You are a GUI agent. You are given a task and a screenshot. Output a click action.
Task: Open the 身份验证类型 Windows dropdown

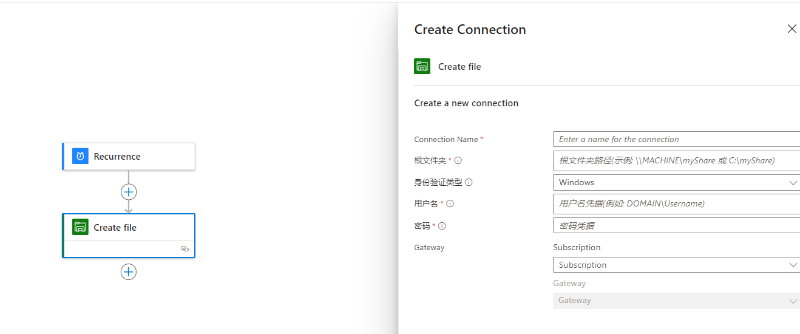pyautogui.click(x=676, y=182)
